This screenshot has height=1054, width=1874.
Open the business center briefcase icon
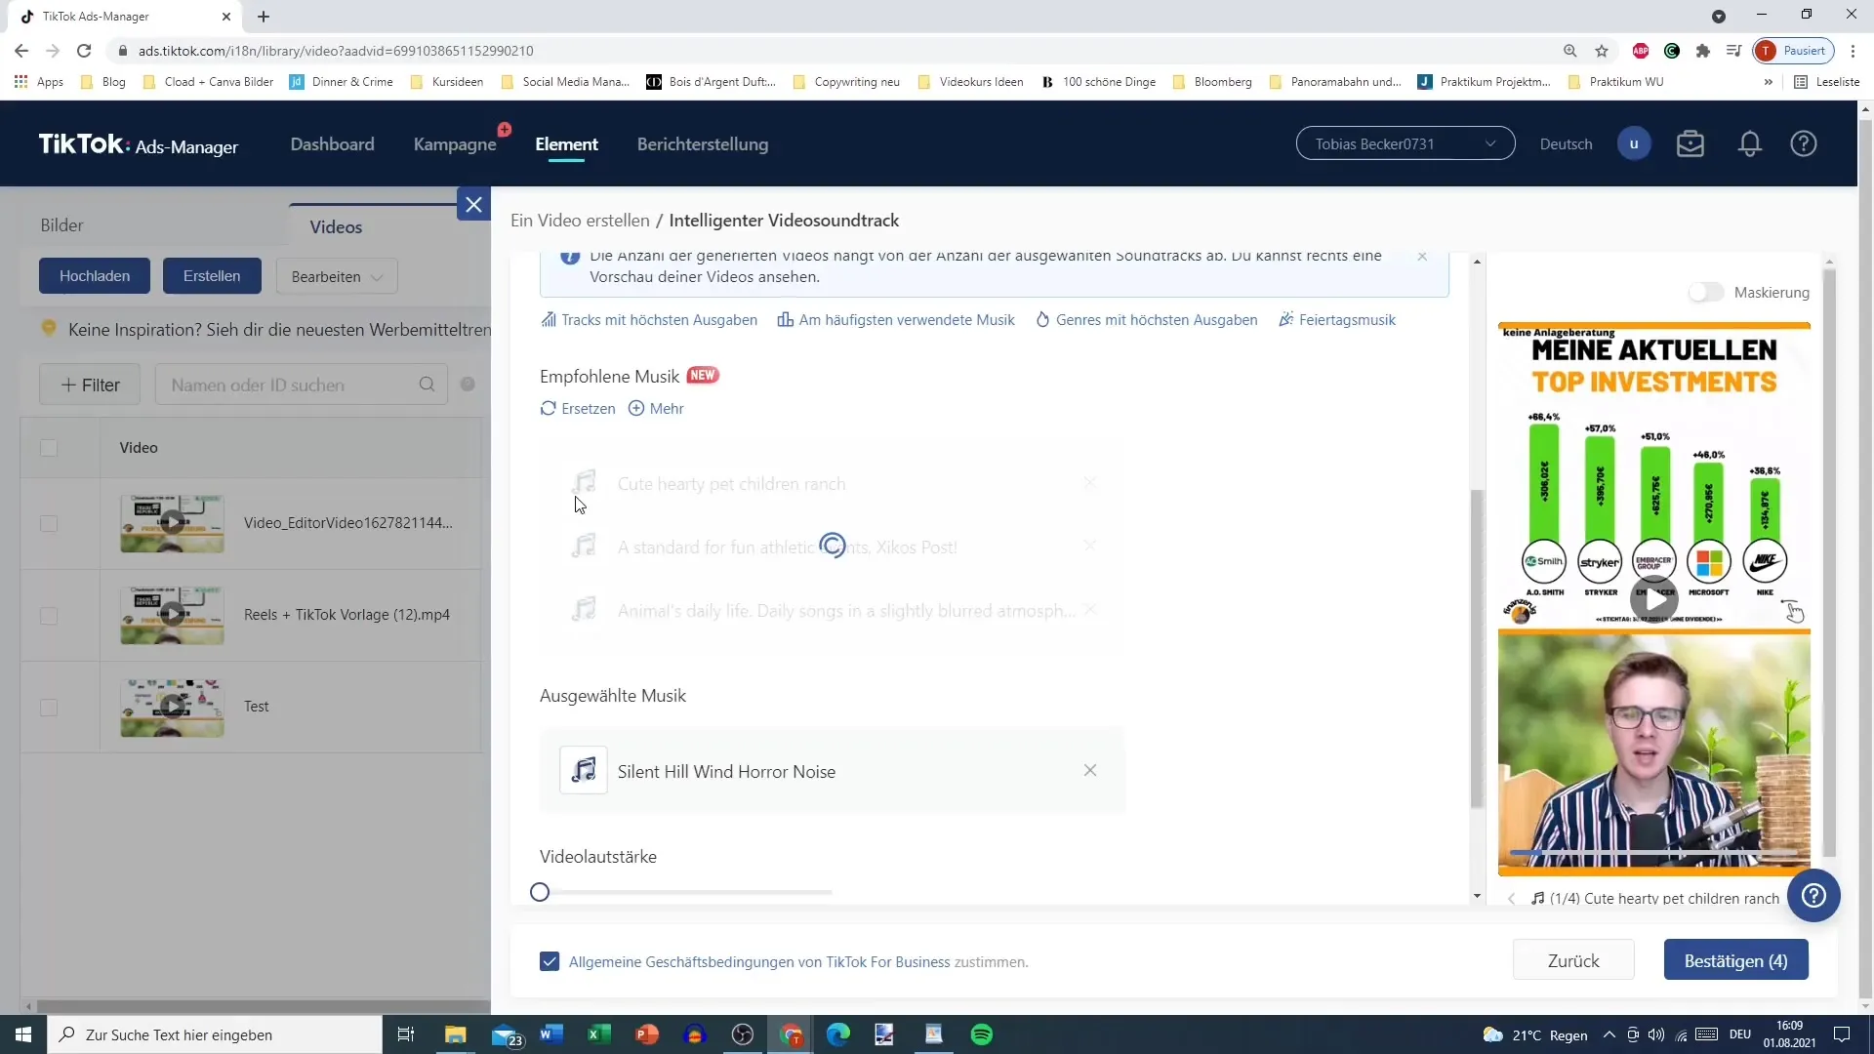(x=1691, y=143)
